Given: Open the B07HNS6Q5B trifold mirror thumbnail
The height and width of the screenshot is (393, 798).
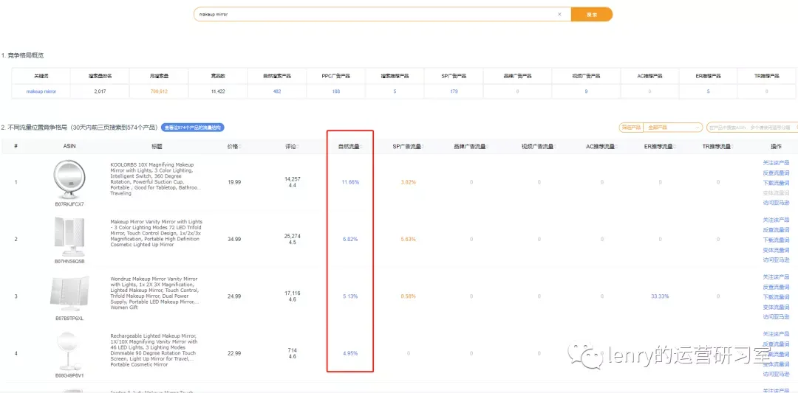Looking at the screenshot, I should coord(69,237).
